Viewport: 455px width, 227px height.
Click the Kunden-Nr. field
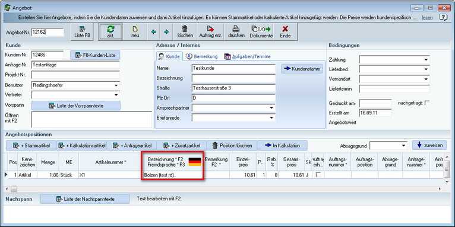click(x=48, y=55)
